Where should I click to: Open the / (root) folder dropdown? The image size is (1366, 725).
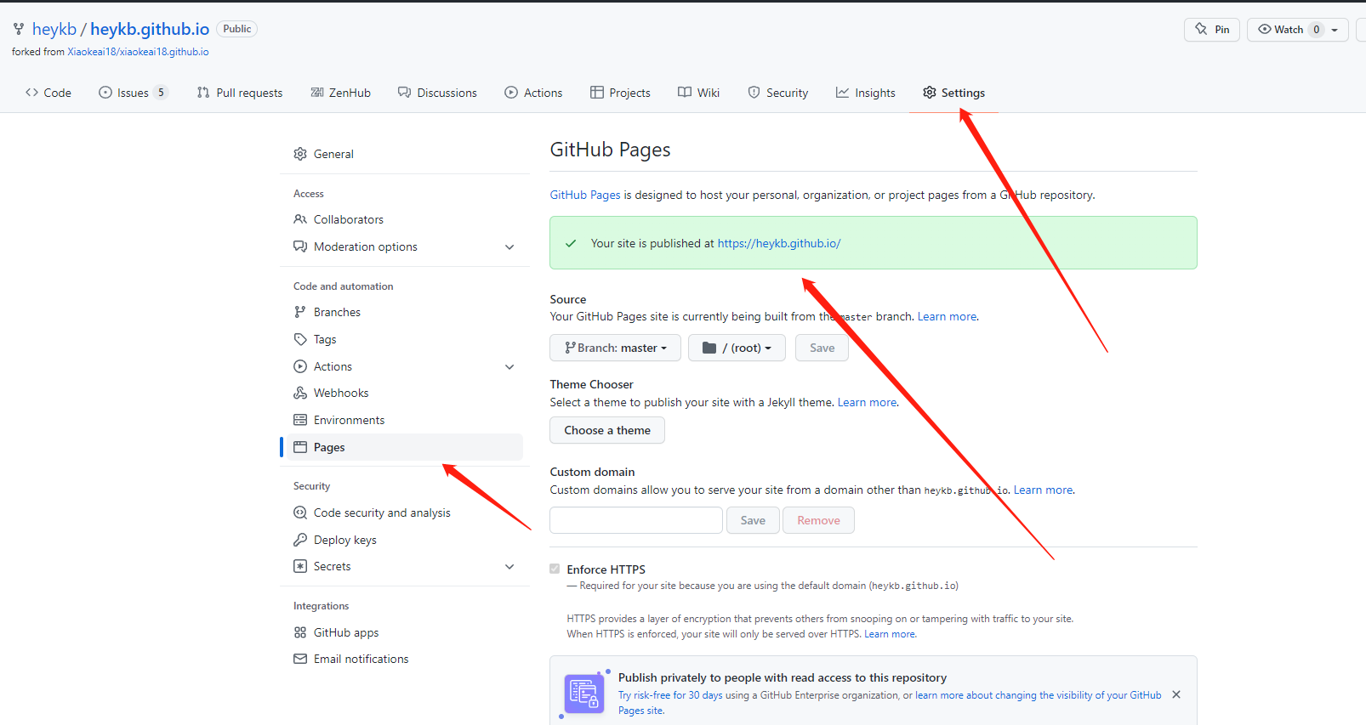(737, 348)
